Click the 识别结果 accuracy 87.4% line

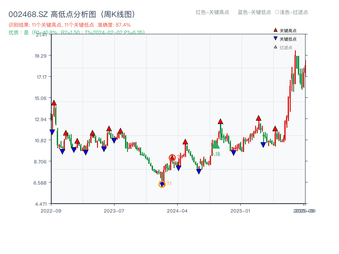coord(69,25)
